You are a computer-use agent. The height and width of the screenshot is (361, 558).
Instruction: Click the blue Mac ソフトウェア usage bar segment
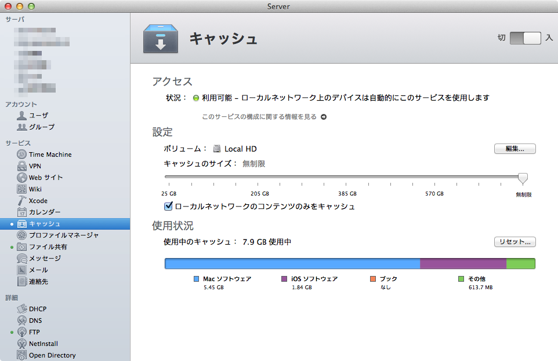(292, 263)
